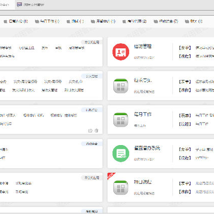This screenshot has height=214, width=214.
Task: Open the 【流程】 link on 督查督办系统 card
Action: point(185,158)
